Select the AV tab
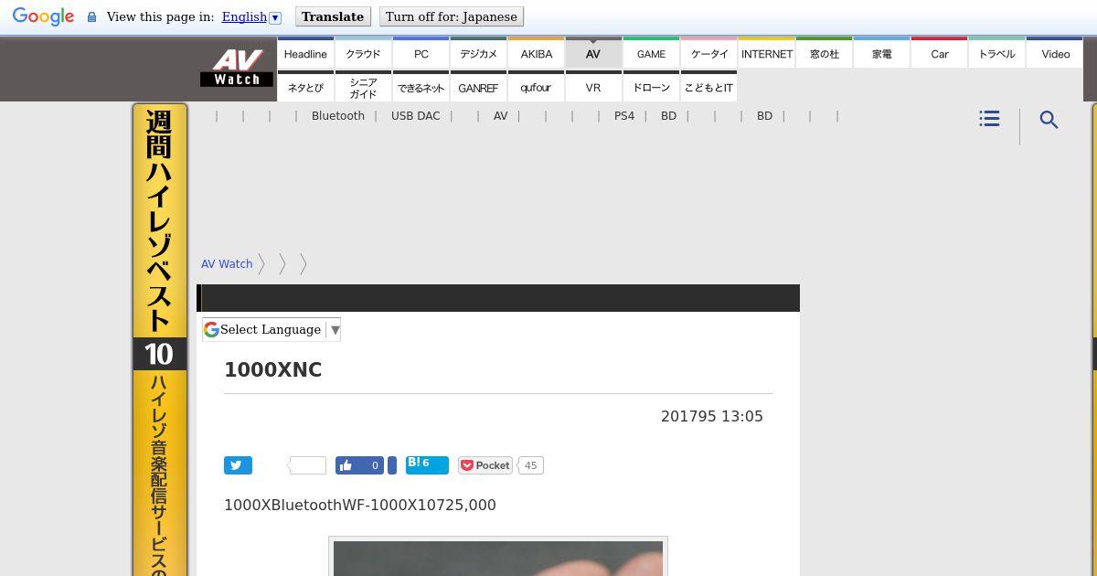 point(593,53)
